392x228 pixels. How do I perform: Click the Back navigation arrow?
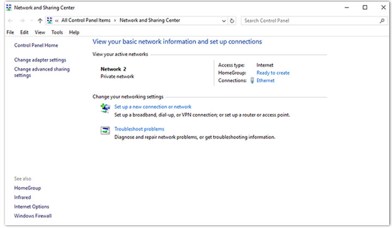[10, 21]
